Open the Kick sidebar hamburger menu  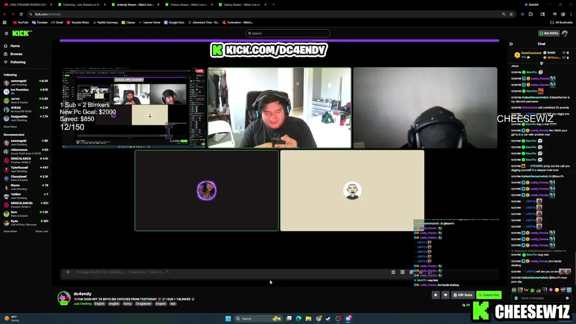pyautogui.click(x=6, y=33)
